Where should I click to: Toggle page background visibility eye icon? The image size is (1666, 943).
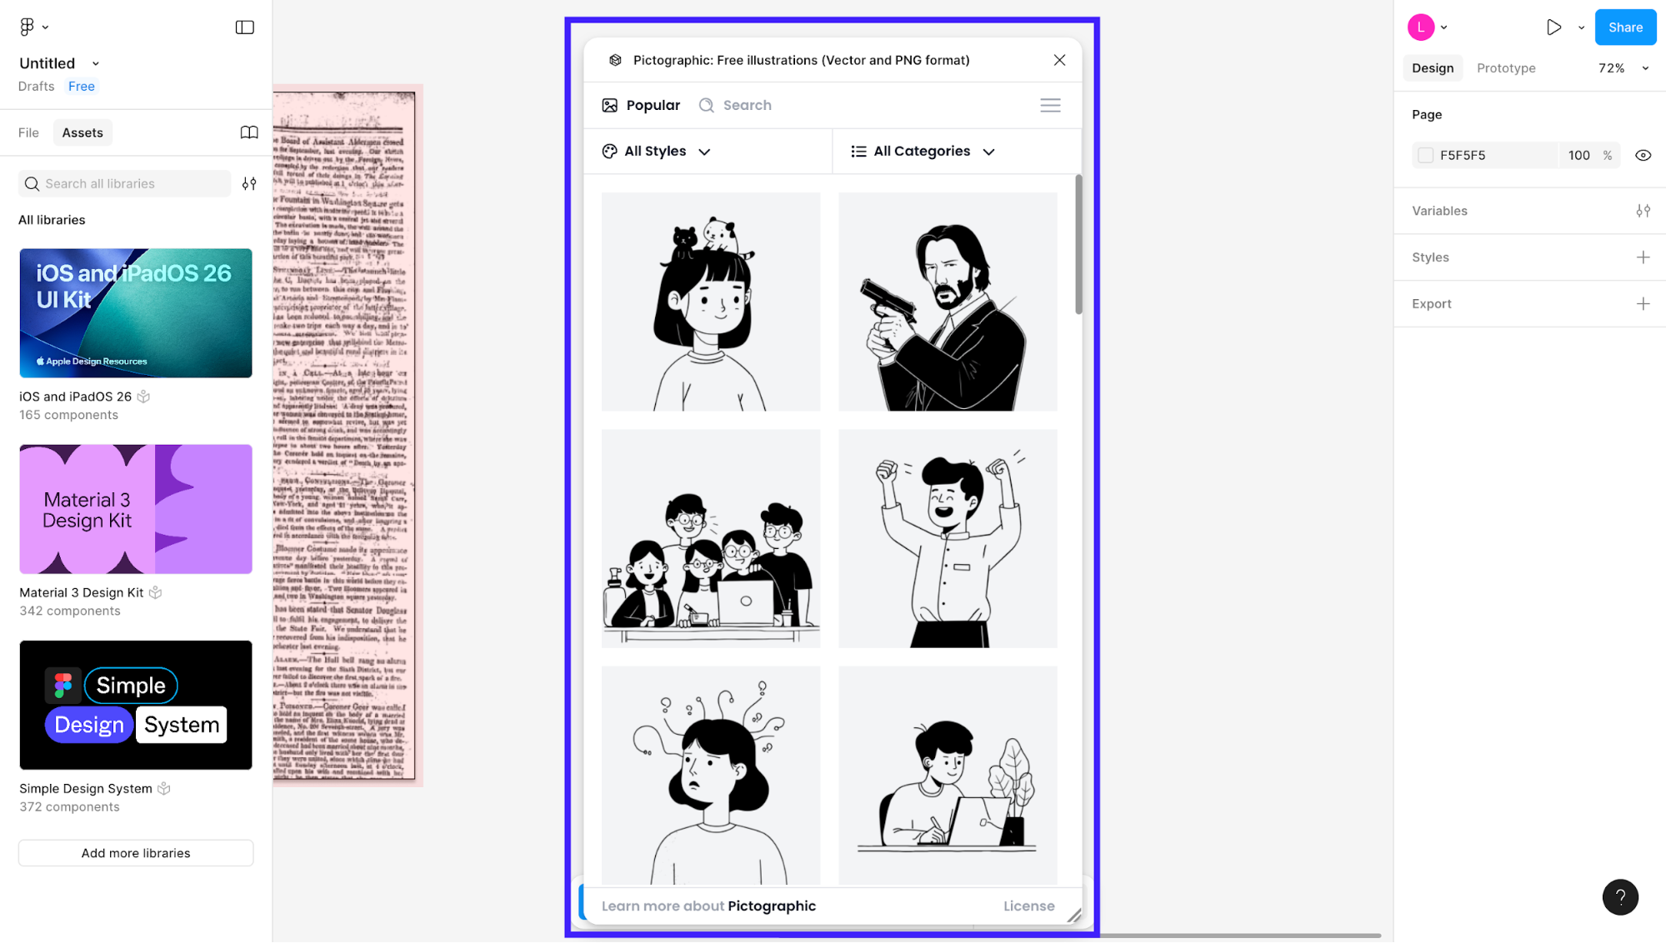click(x=1642, y=156)
